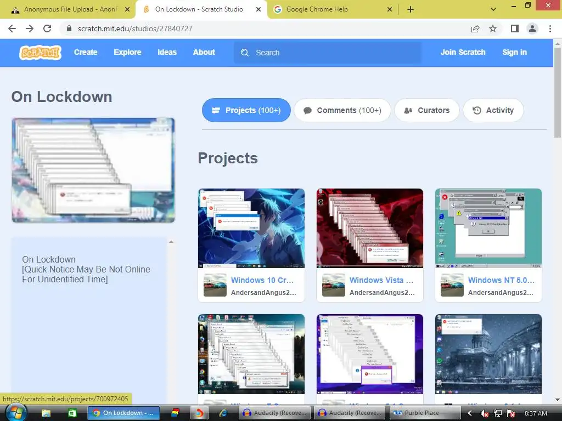
Task: Click the share page icon
Action: 475,29
